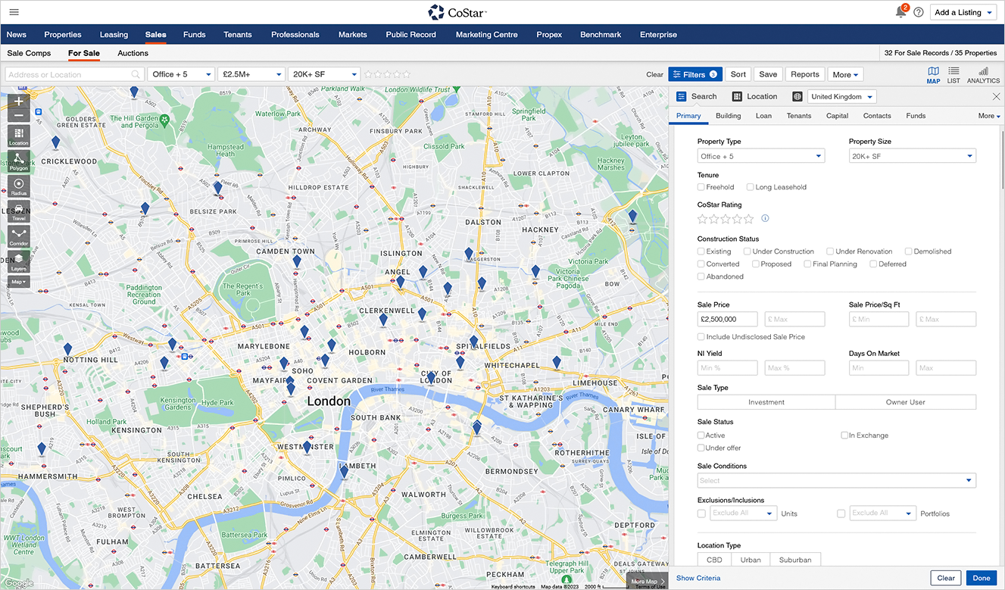1005x590 pixels.
Task: Check the In Exchange sale status
Action: tap(844, 435)
